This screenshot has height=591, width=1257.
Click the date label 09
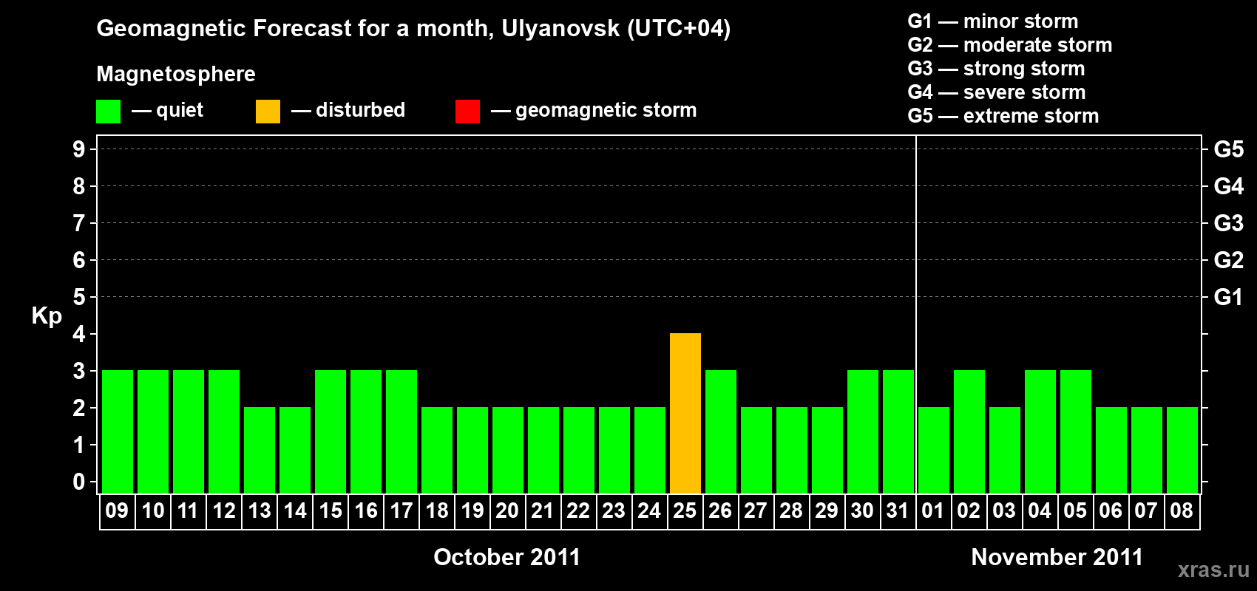click(x=117, y=510)
